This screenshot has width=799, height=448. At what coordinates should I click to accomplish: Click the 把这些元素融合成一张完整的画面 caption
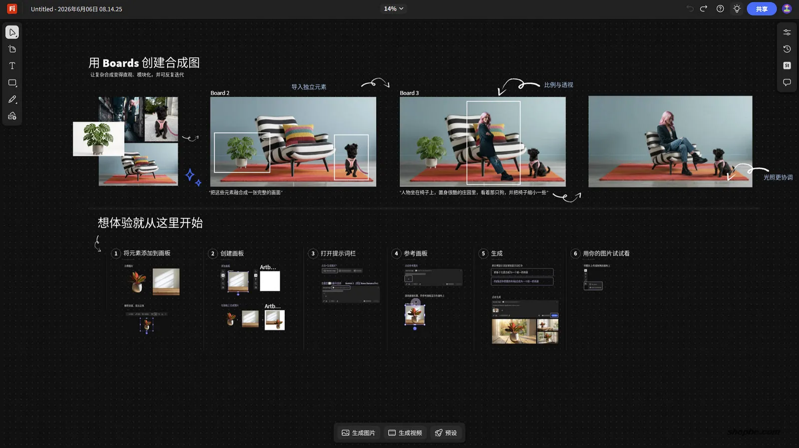[x=246, y=192]
